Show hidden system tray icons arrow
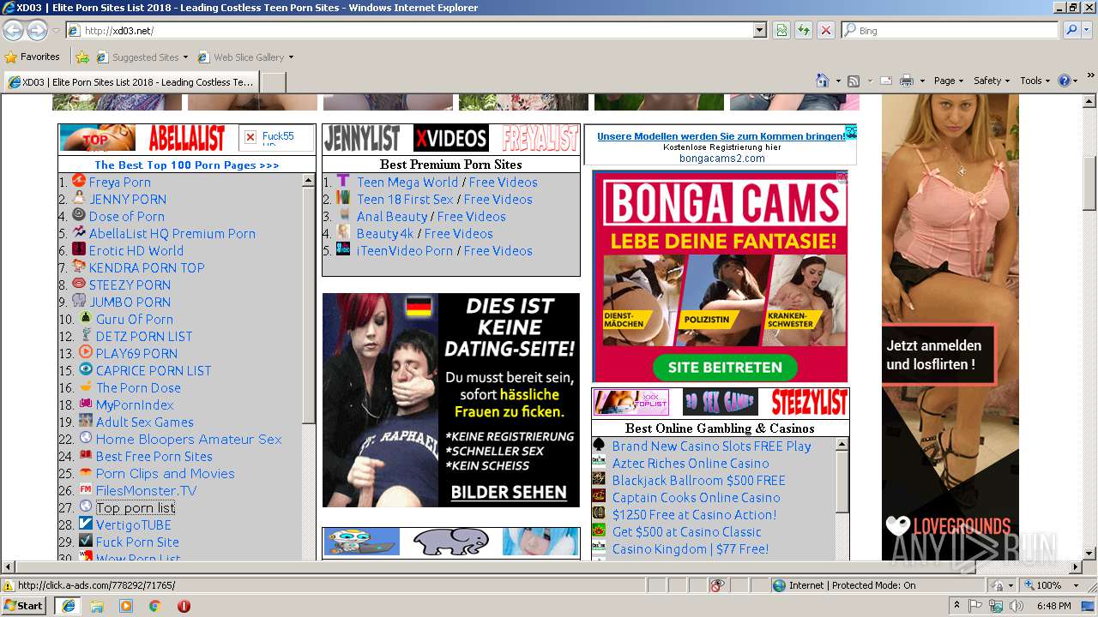Image resolution: width=1098 pixels, height=617 pixels. click(x=956, y=605)
